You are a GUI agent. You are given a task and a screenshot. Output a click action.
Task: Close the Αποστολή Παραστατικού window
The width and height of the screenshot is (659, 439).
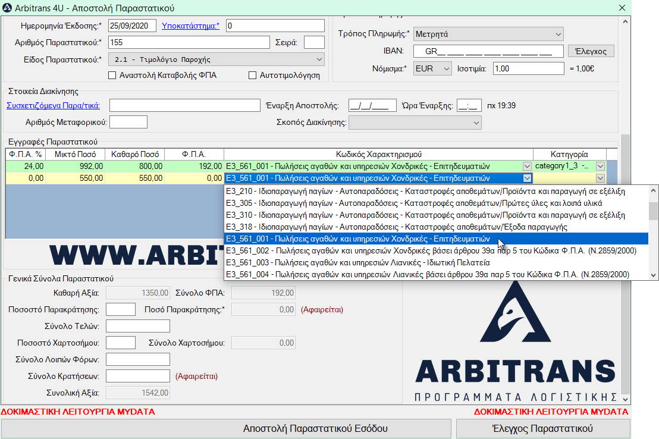(x=622, y=8)
